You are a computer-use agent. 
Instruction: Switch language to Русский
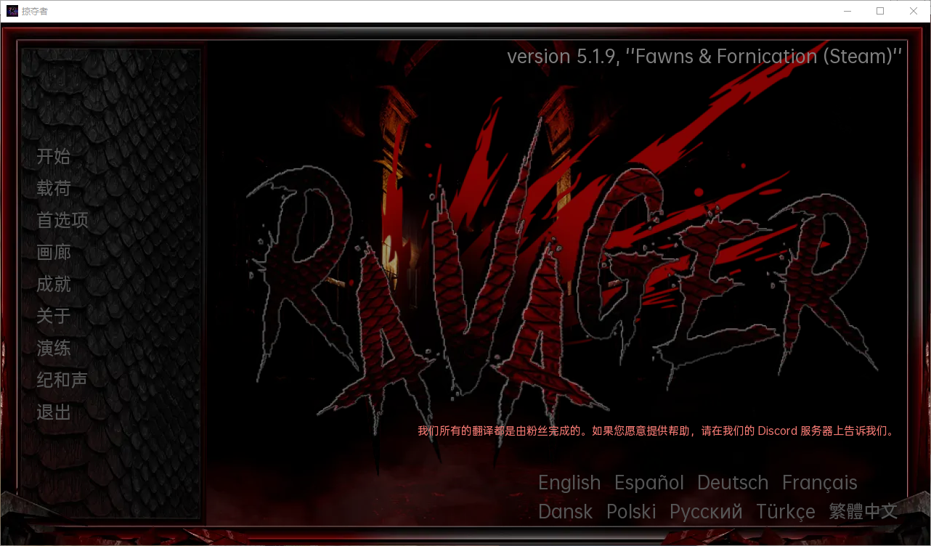(x=706, y=512)
